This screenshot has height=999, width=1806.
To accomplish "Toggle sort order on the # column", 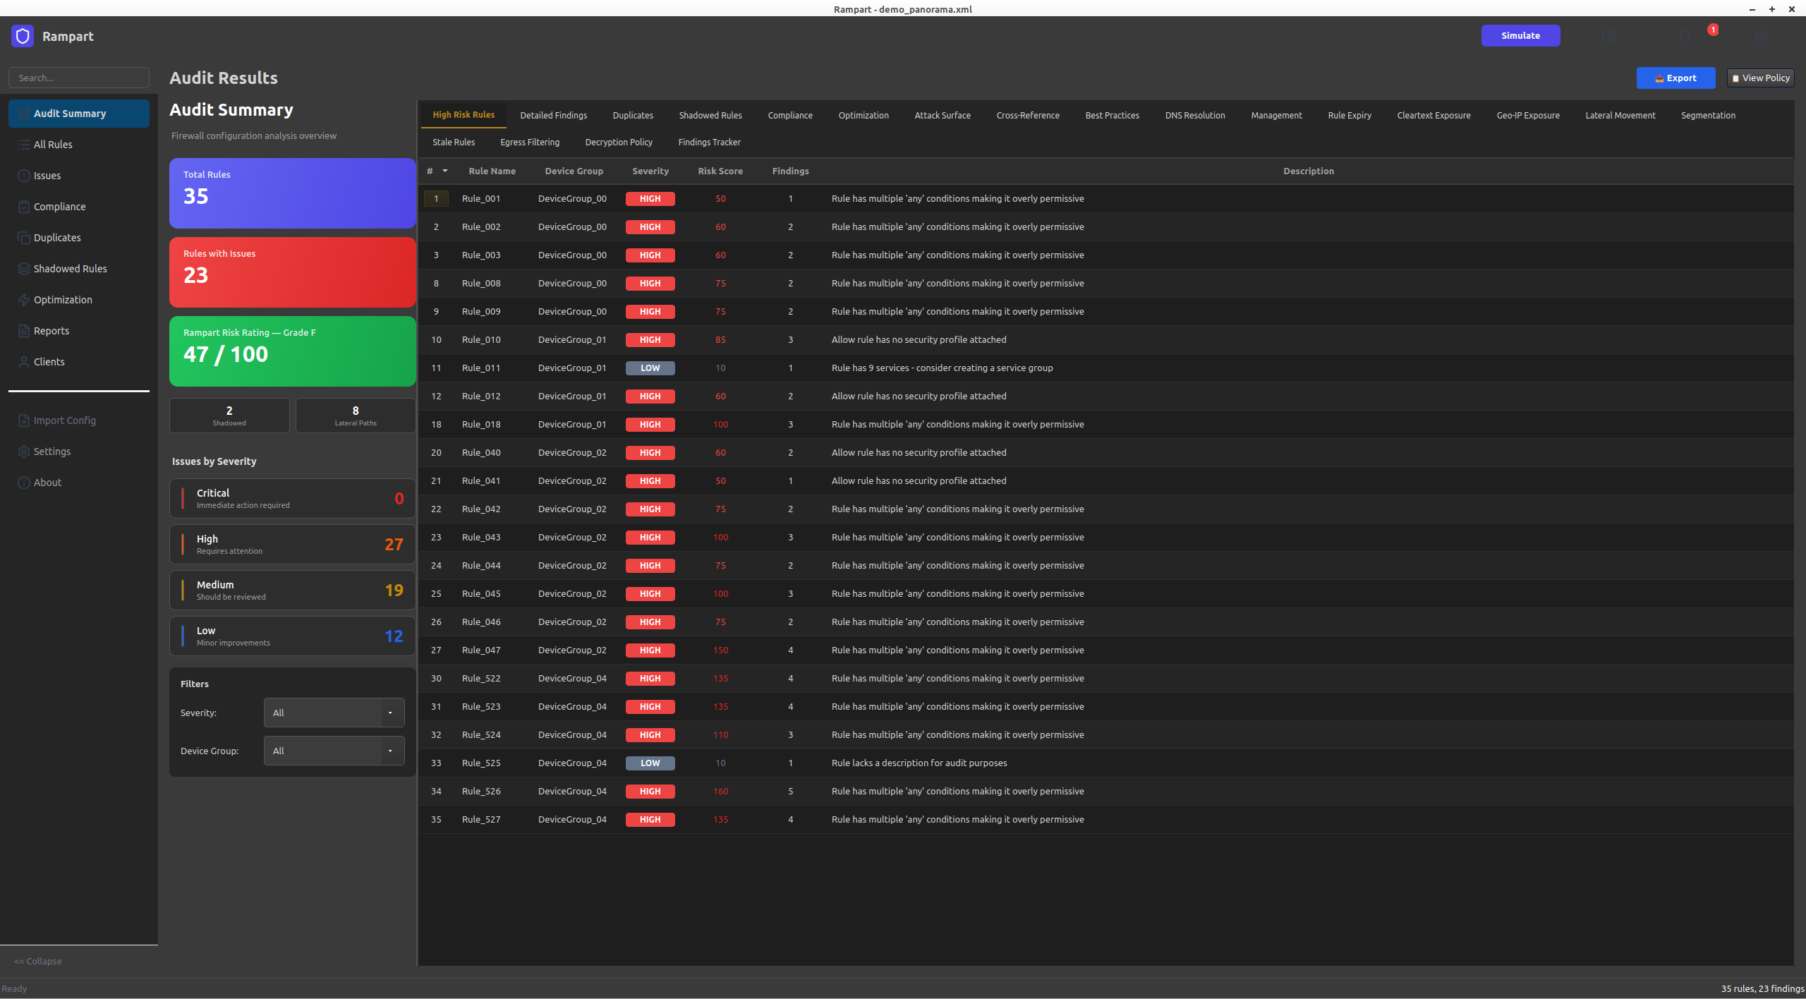I will [437, 171].
